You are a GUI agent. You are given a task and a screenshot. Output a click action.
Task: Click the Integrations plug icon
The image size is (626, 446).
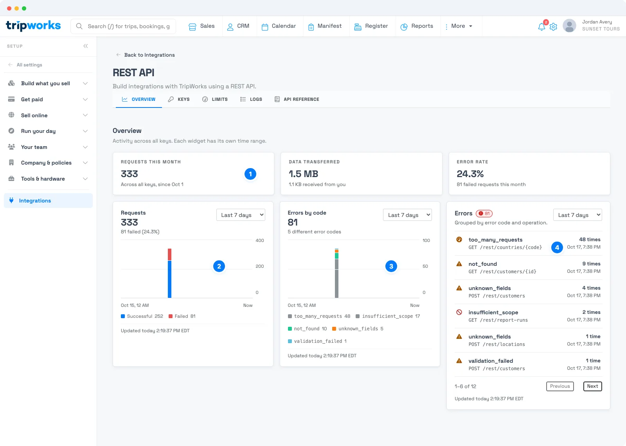[11, 201]
